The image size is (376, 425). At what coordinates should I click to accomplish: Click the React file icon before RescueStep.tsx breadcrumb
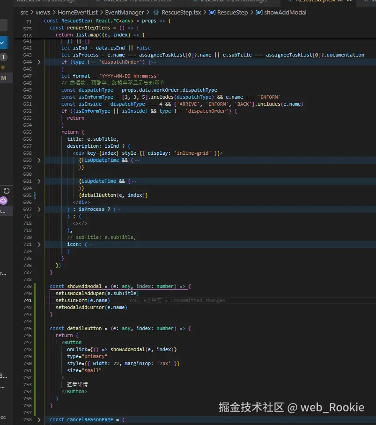pos(156,13)
